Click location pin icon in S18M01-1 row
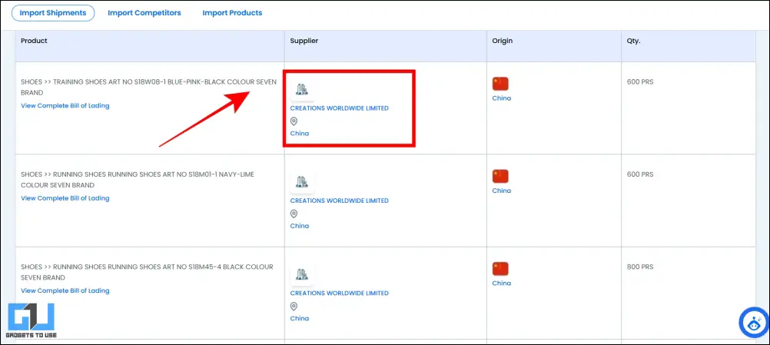 (x=294, y=214)
